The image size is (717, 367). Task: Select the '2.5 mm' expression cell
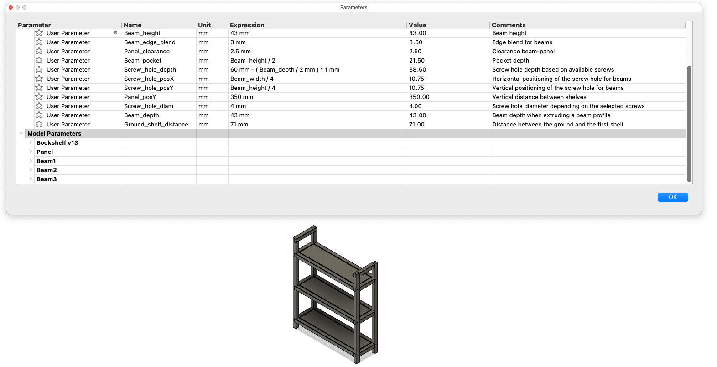[317, 51]
